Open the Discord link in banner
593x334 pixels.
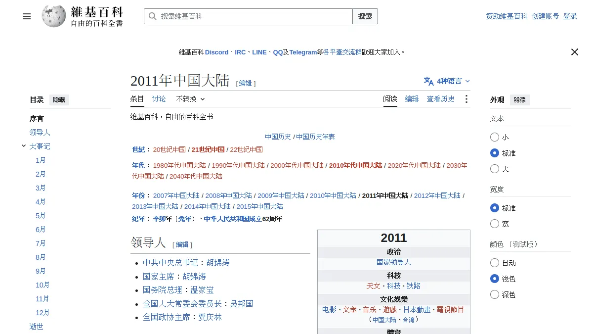coord(217,52)
